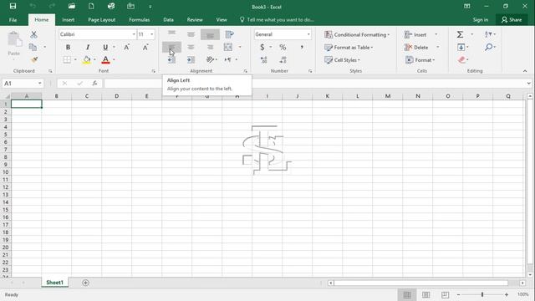The width and height of the screenshot is (535, 301).
Task: Click the Wrap Text icon
Action: pos(229,34)
